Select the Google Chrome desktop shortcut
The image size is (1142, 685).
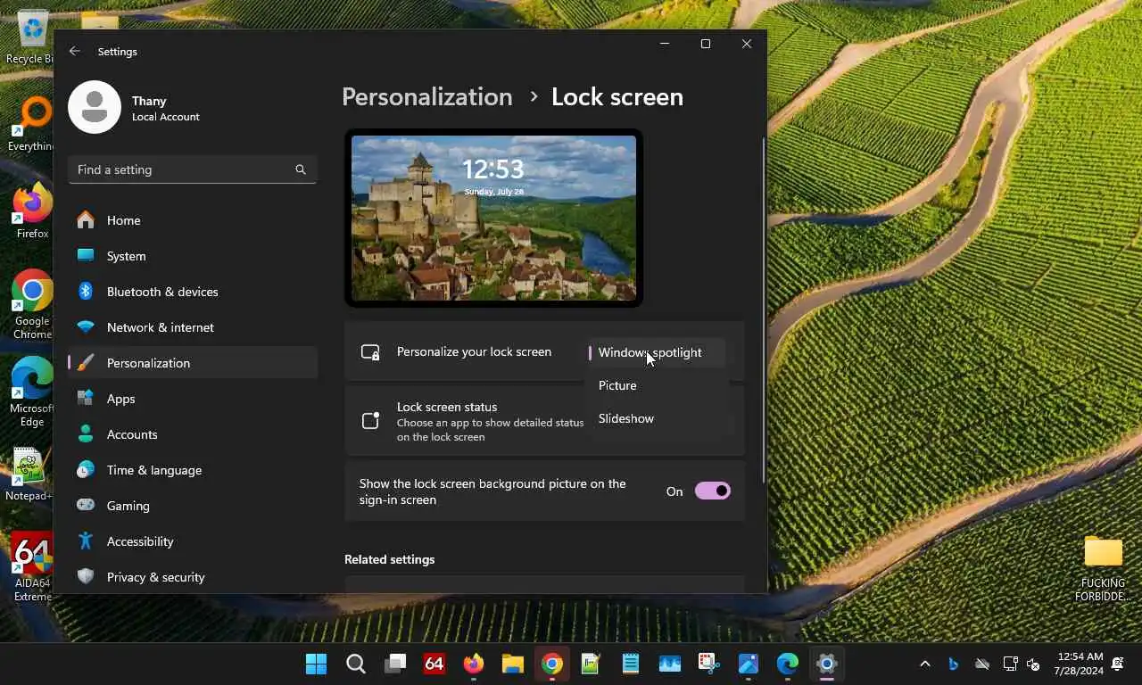point(32,305)
